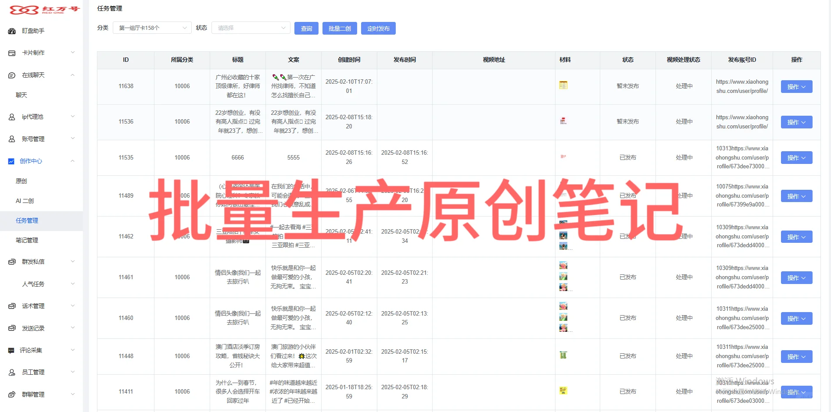
Task: Expand the 操作 dropdown for task 11638
Action: [796, 86]
